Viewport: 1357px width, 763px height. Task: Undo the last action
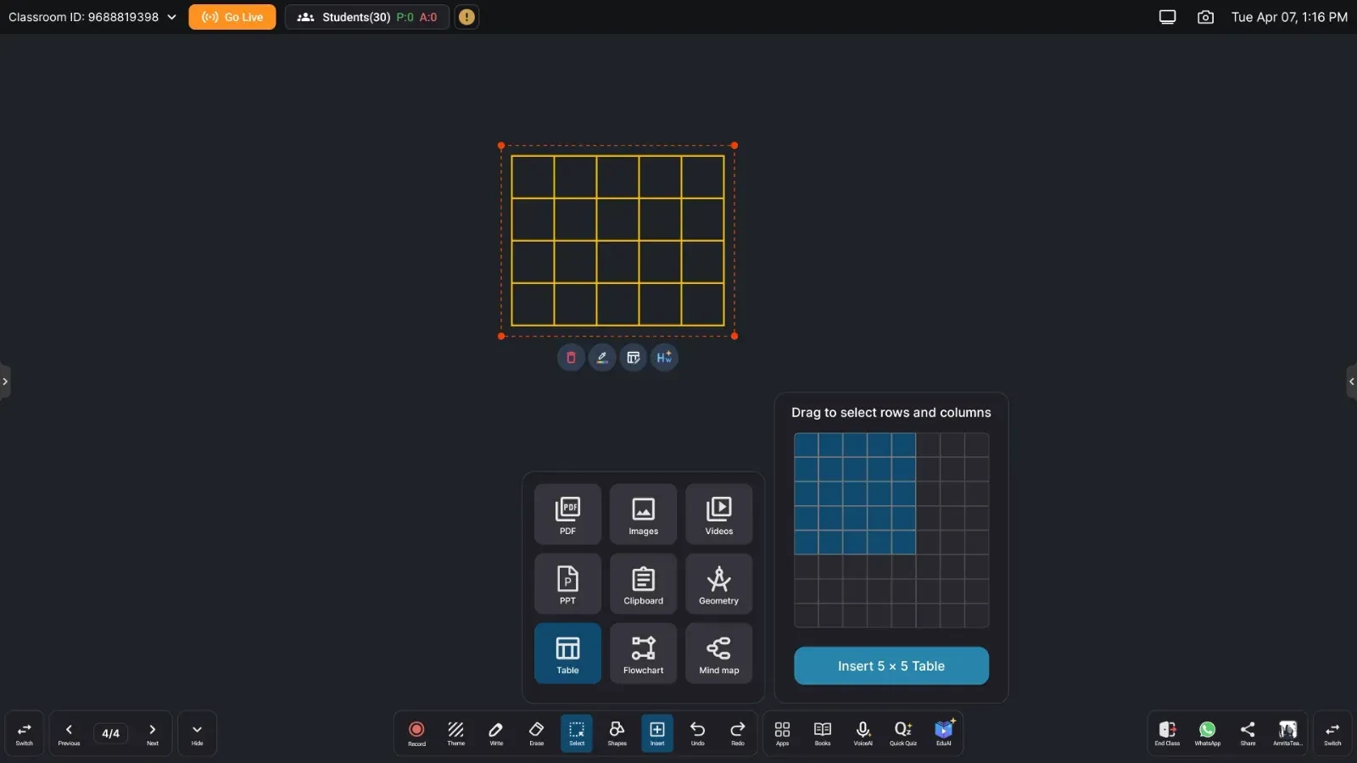point(698,733)
